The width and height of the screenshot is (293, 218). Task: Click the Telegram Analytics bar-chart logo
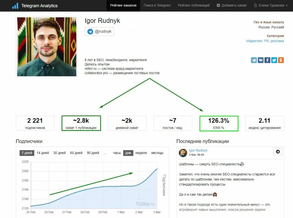15,6
